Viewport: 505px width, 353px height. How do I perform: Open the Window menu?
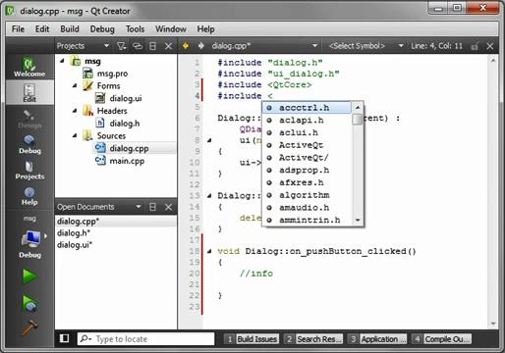click(x=171, y=29)
